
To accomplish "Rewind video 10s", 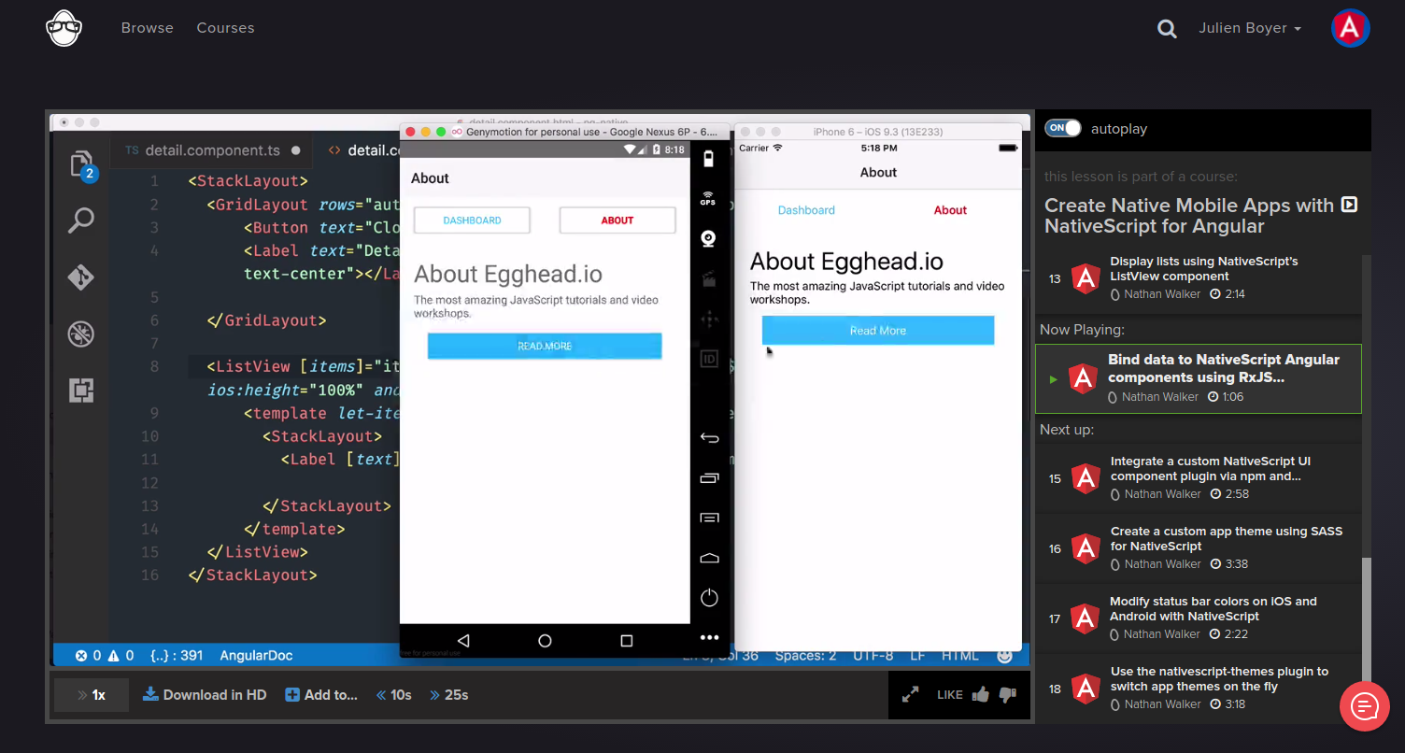I will click(x=394, y=695).
